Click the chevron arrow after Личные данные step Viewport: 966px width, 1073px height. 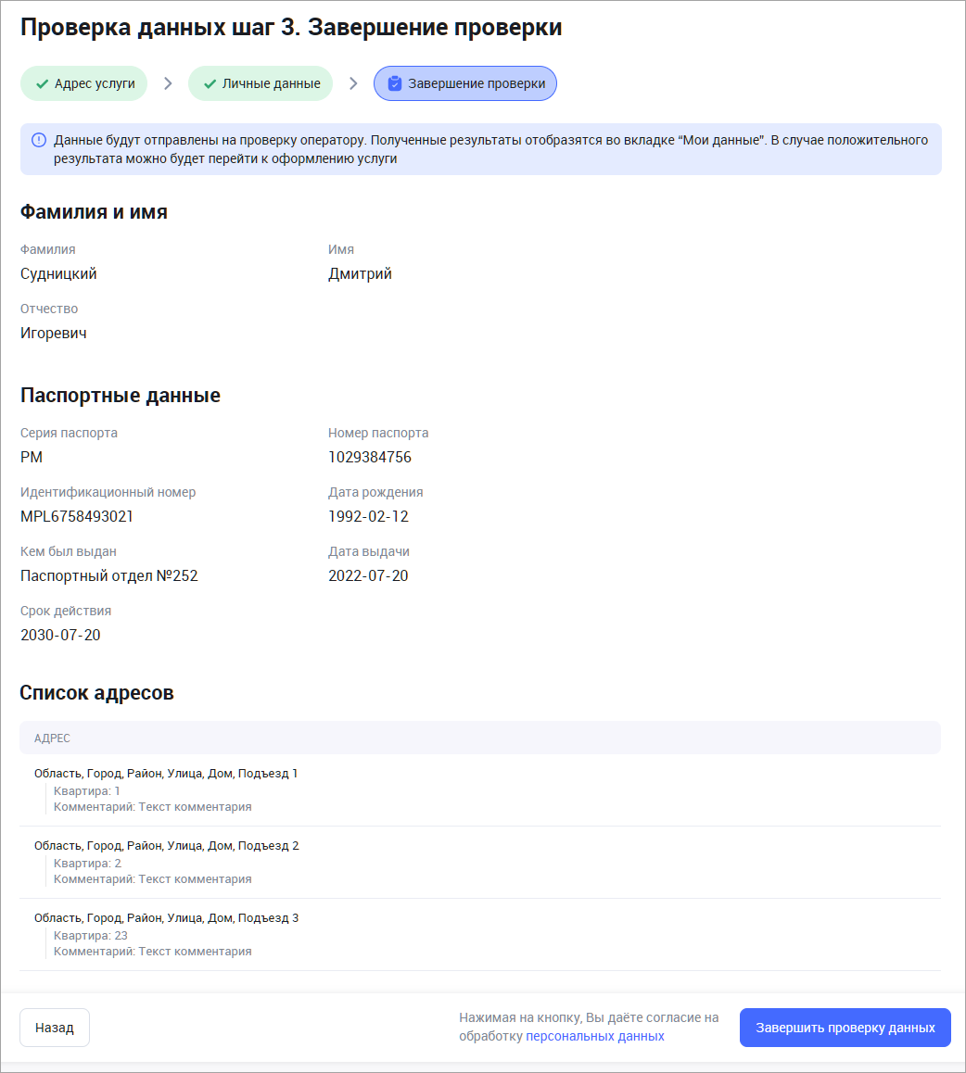click(353, 83)
